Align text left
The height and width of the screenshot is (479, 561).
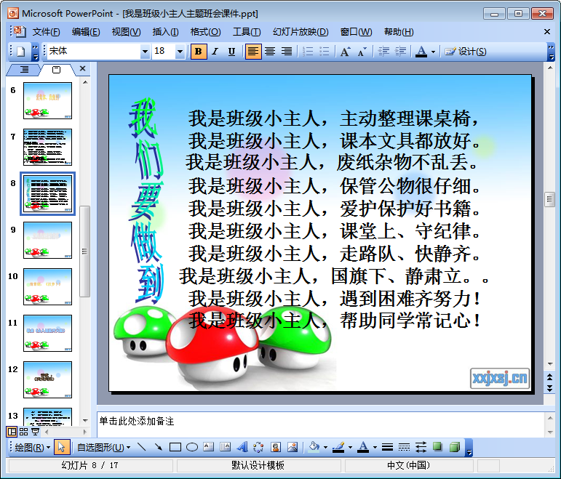click(x=253, y=52)
